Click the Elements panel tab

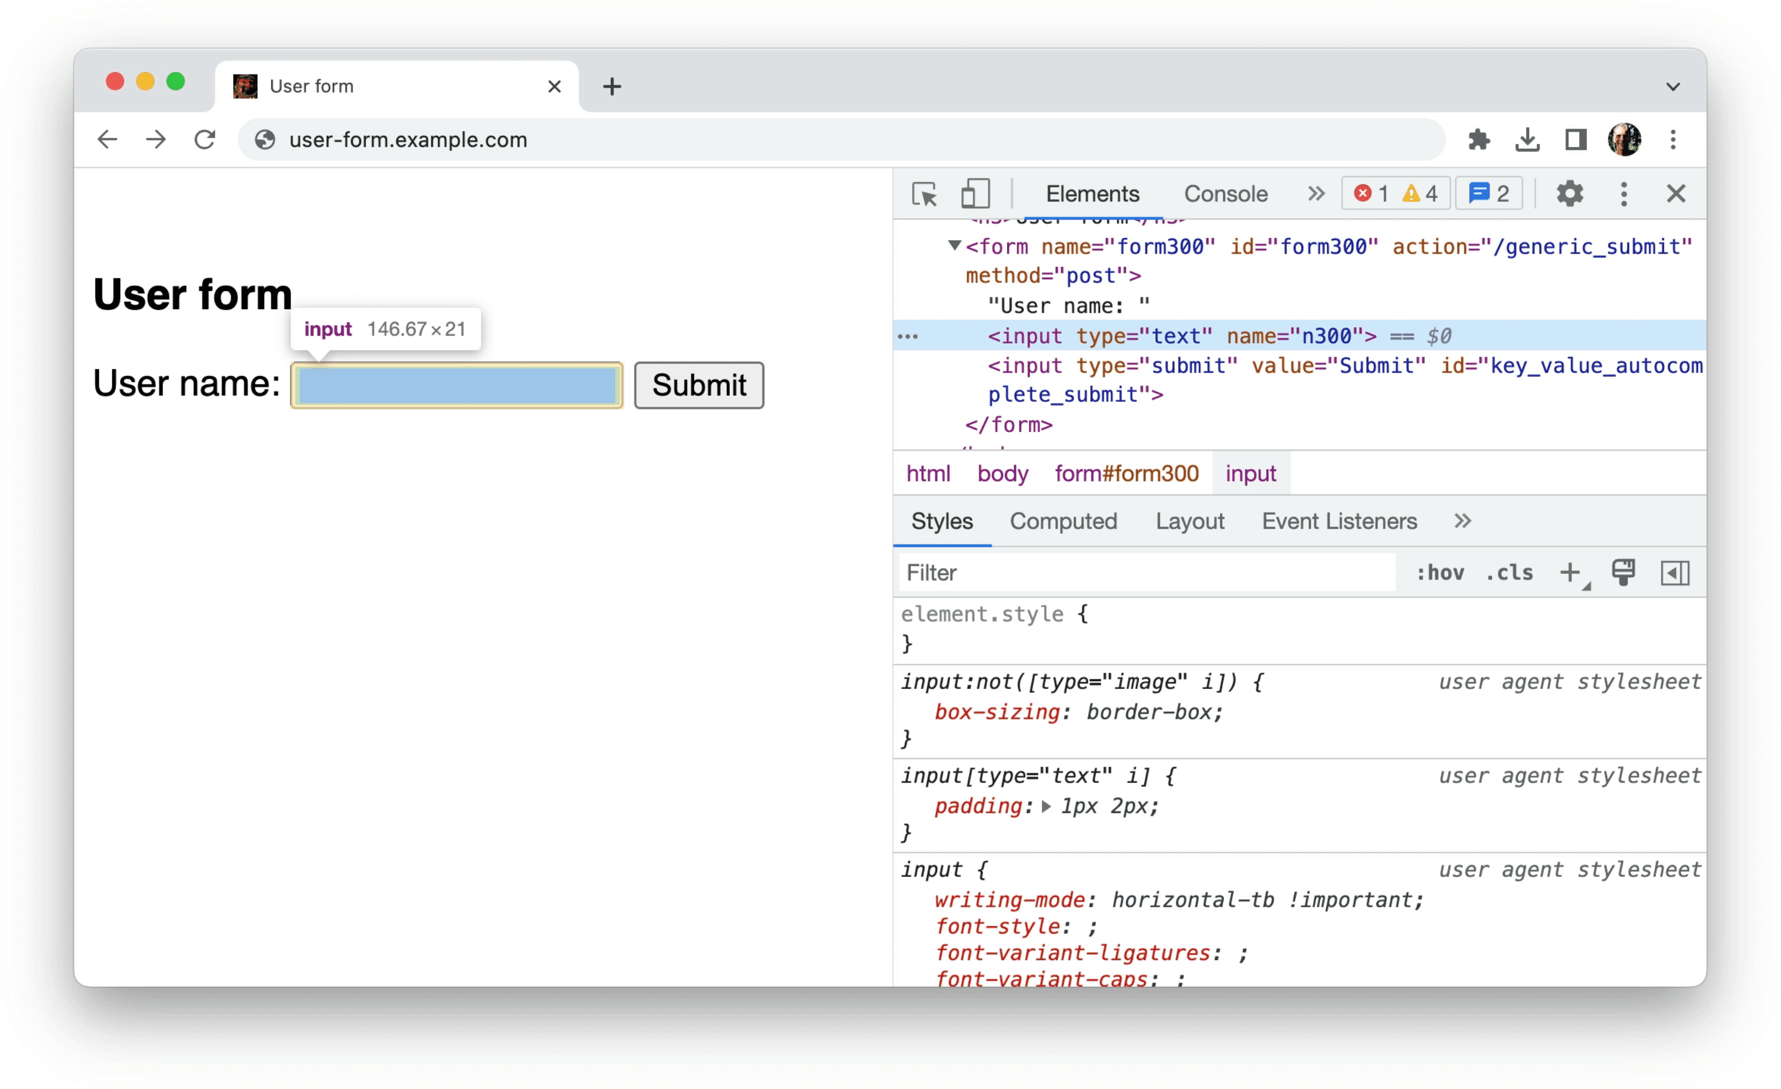(1091, 193)
